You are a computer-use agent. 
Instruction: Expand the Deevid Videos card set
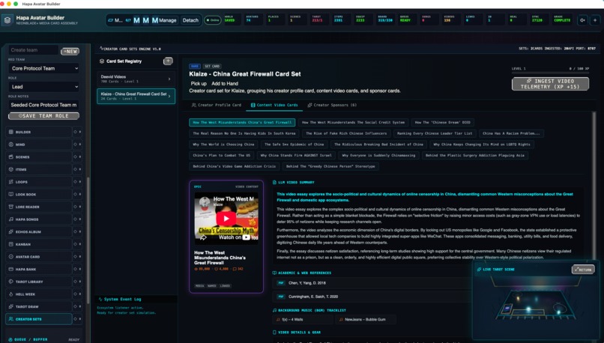click(169, 79)
